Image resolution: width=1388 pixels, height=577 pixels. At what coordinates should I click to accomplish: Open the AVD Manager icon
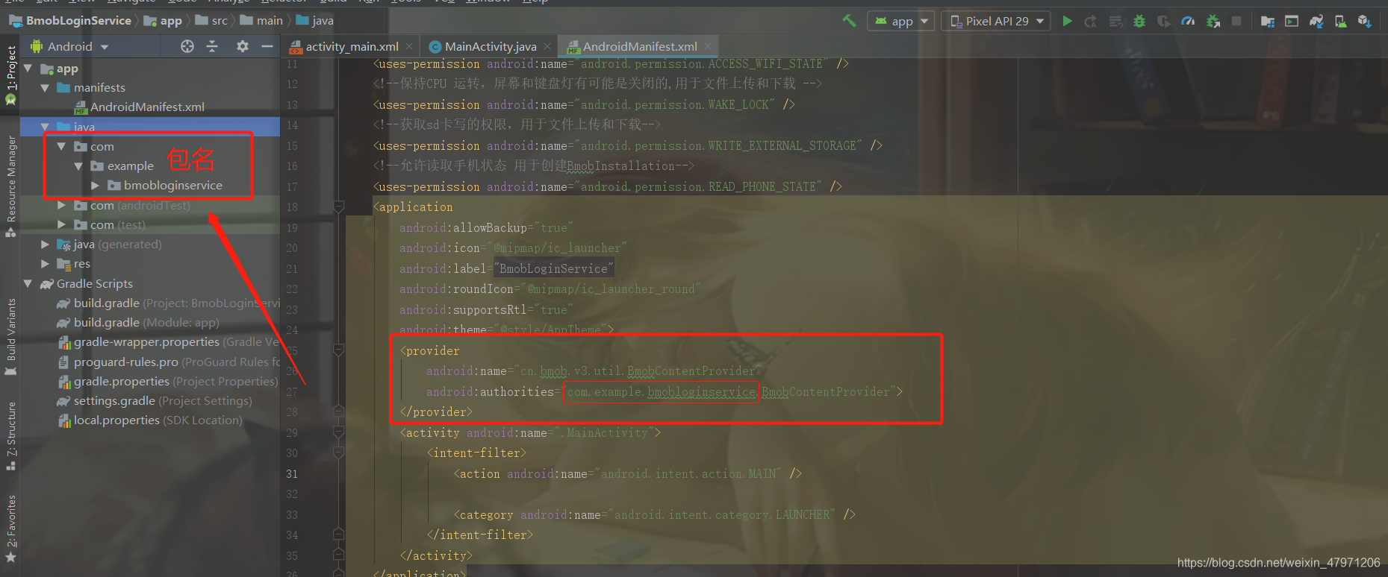pos(1341,21)
